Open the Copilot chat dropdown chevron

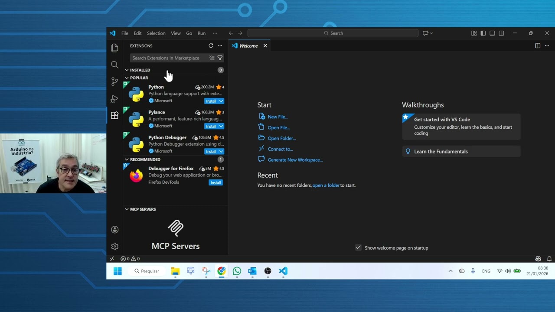coord(431,33)
